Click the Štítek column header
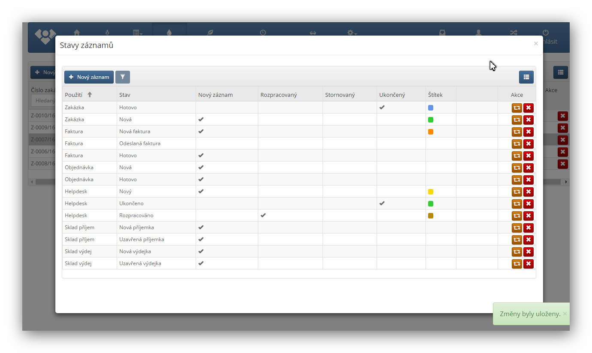 pyautogui.click(x=435, y=95)
